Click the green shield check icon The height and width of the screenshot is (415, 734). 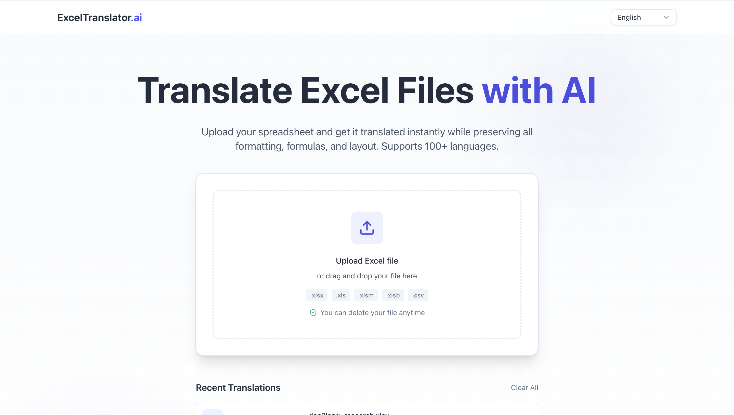pos(313,313)
